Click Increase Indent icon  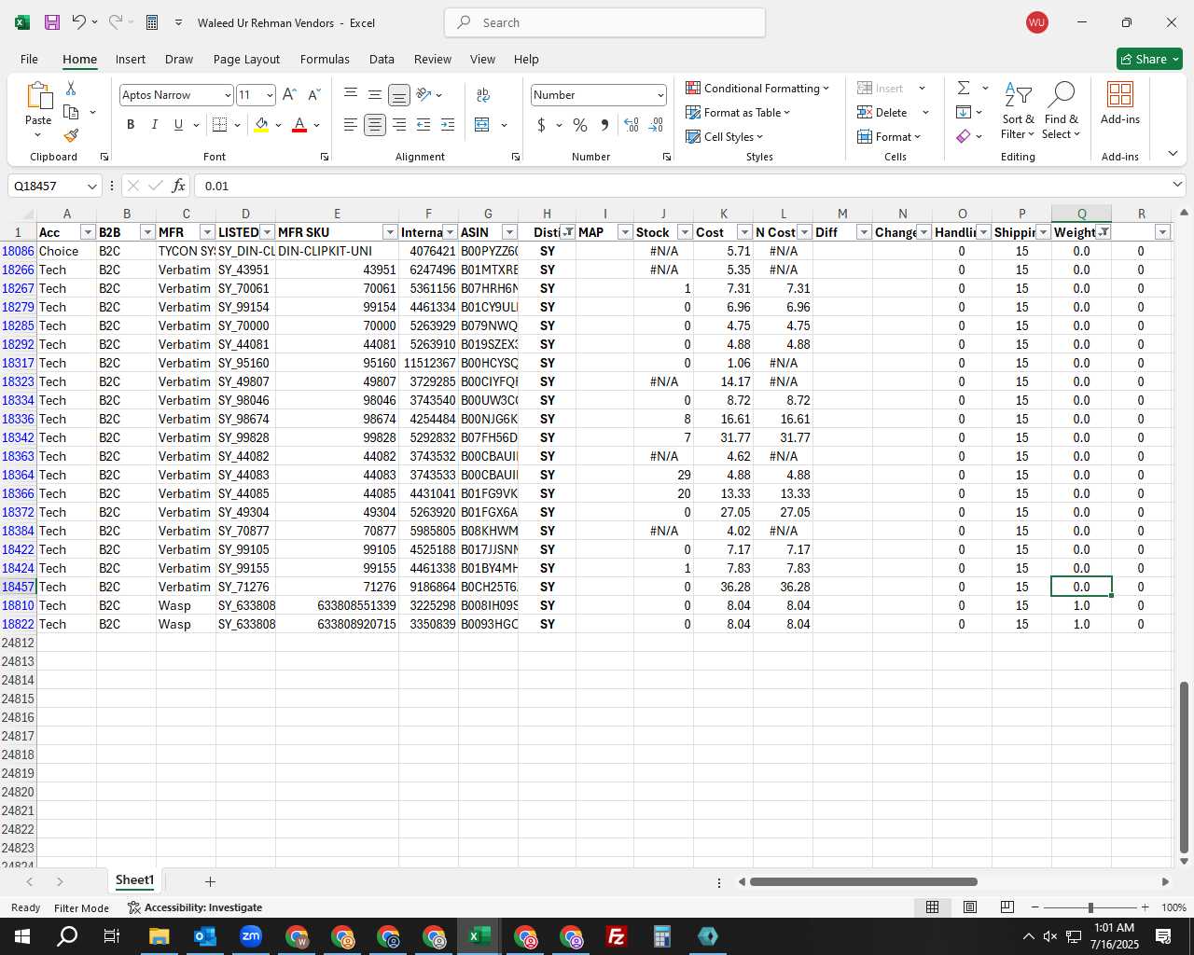[x=448, y=125]
